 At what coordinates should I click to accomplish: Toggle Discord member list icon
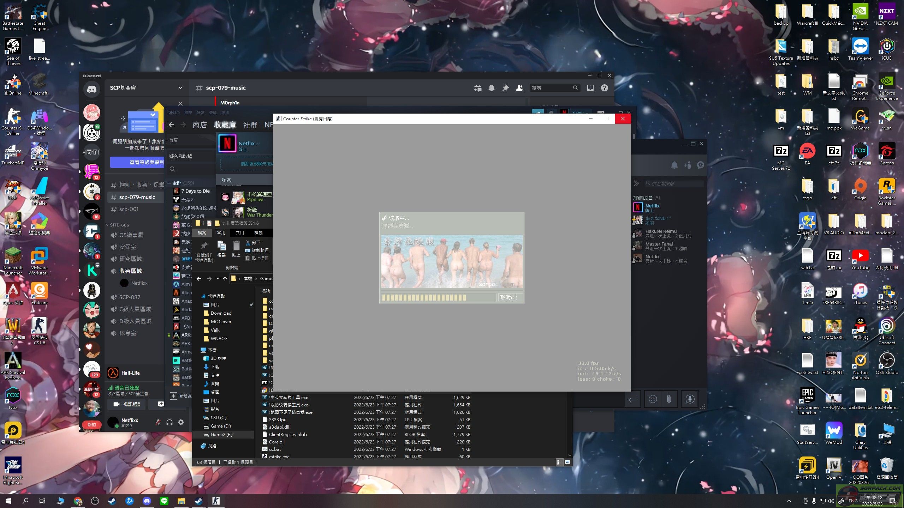point(519,88)
